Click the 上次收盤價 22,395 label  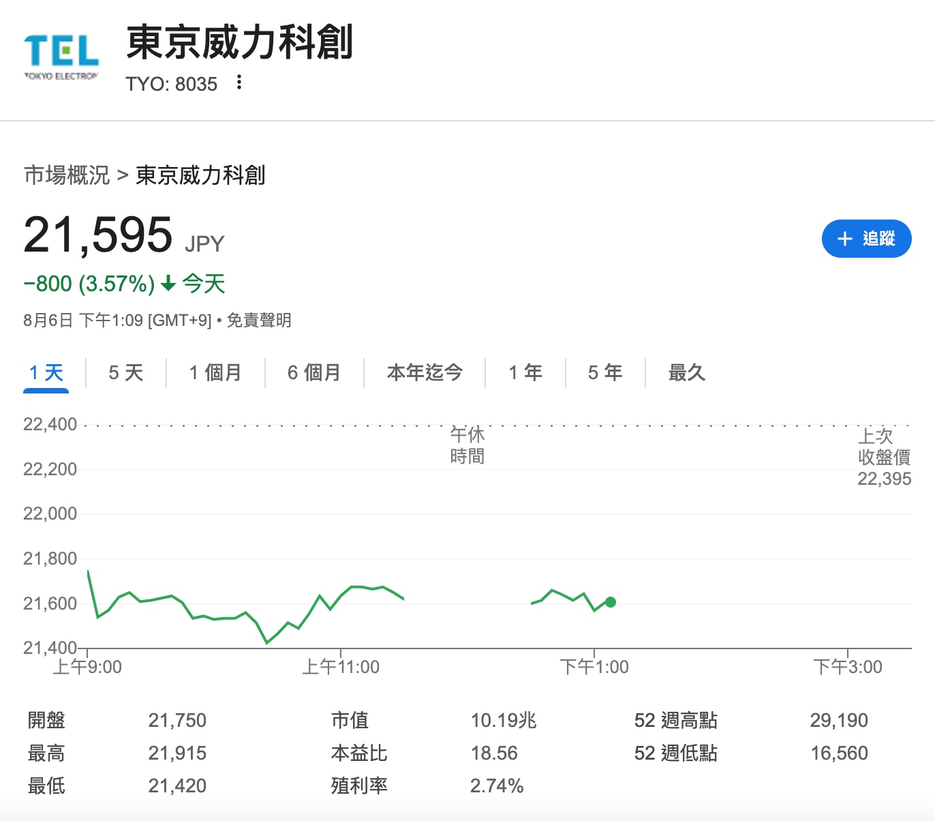(x=884, y=458)
